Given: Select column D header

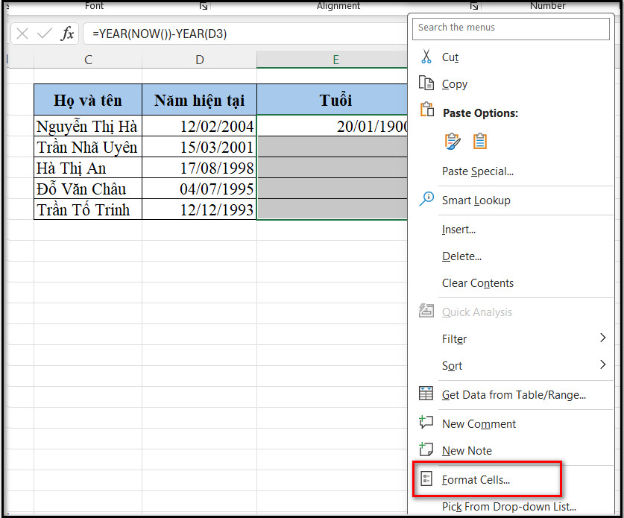Looking at the screenshot, I should click(x=199, y=60).
